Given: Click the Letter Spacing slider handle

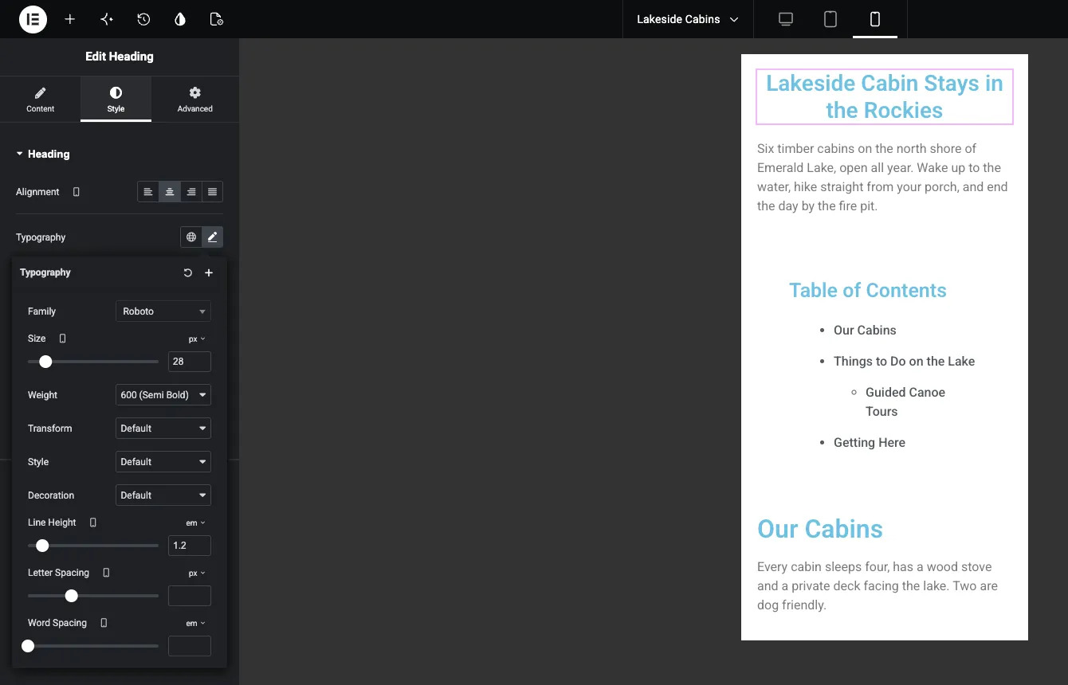Looking at the screenshot, I should [x=72, y=596].
